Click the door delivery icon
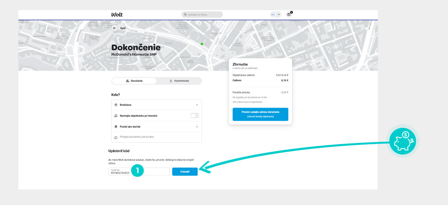Image resolution: width=448 pixels, height=205 pixels. pos(116,116)
